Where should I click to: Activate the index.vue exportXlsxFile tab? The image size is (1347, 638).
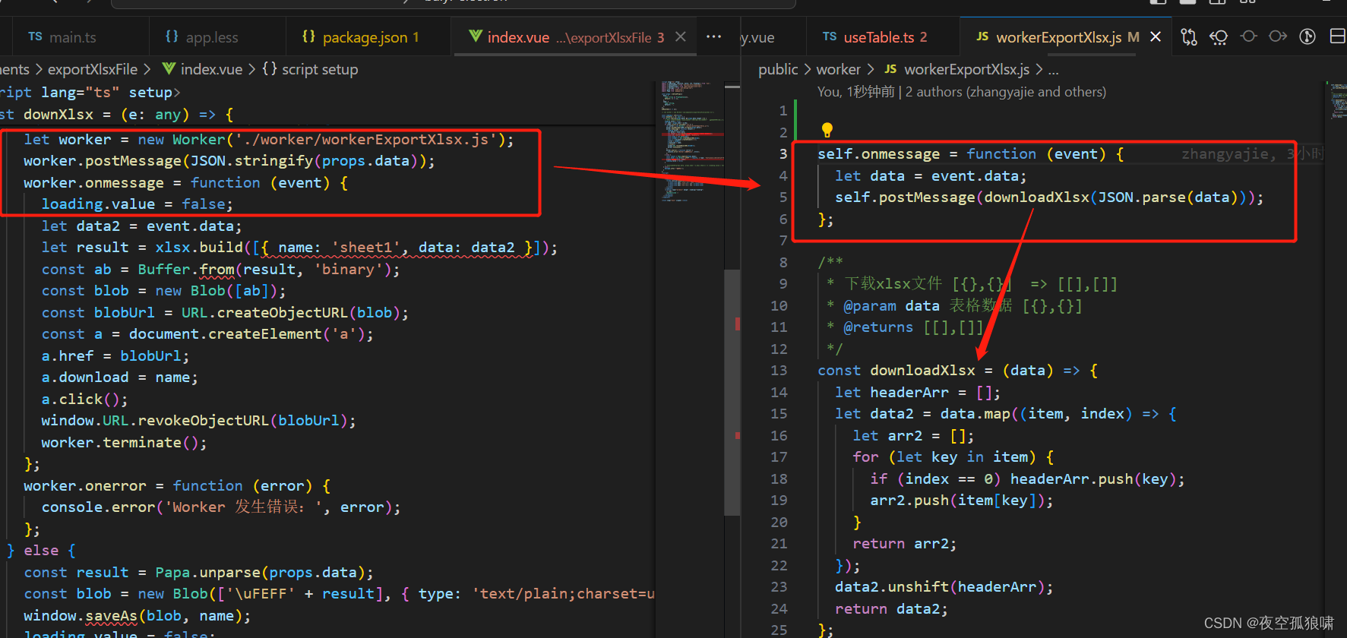pyautogui.click(x=576, y=37)
